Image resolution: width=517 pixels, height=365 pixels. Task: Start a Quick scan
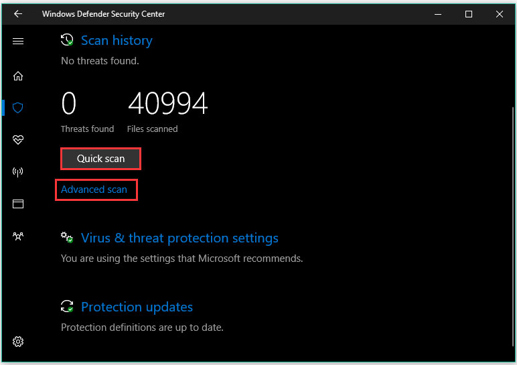click(x=101, y=159)
